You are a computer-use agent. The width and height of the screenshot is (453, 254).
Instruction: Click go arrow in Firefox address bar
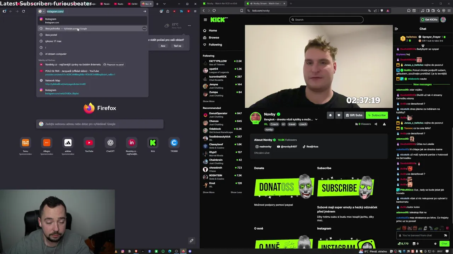click(144, 11)
